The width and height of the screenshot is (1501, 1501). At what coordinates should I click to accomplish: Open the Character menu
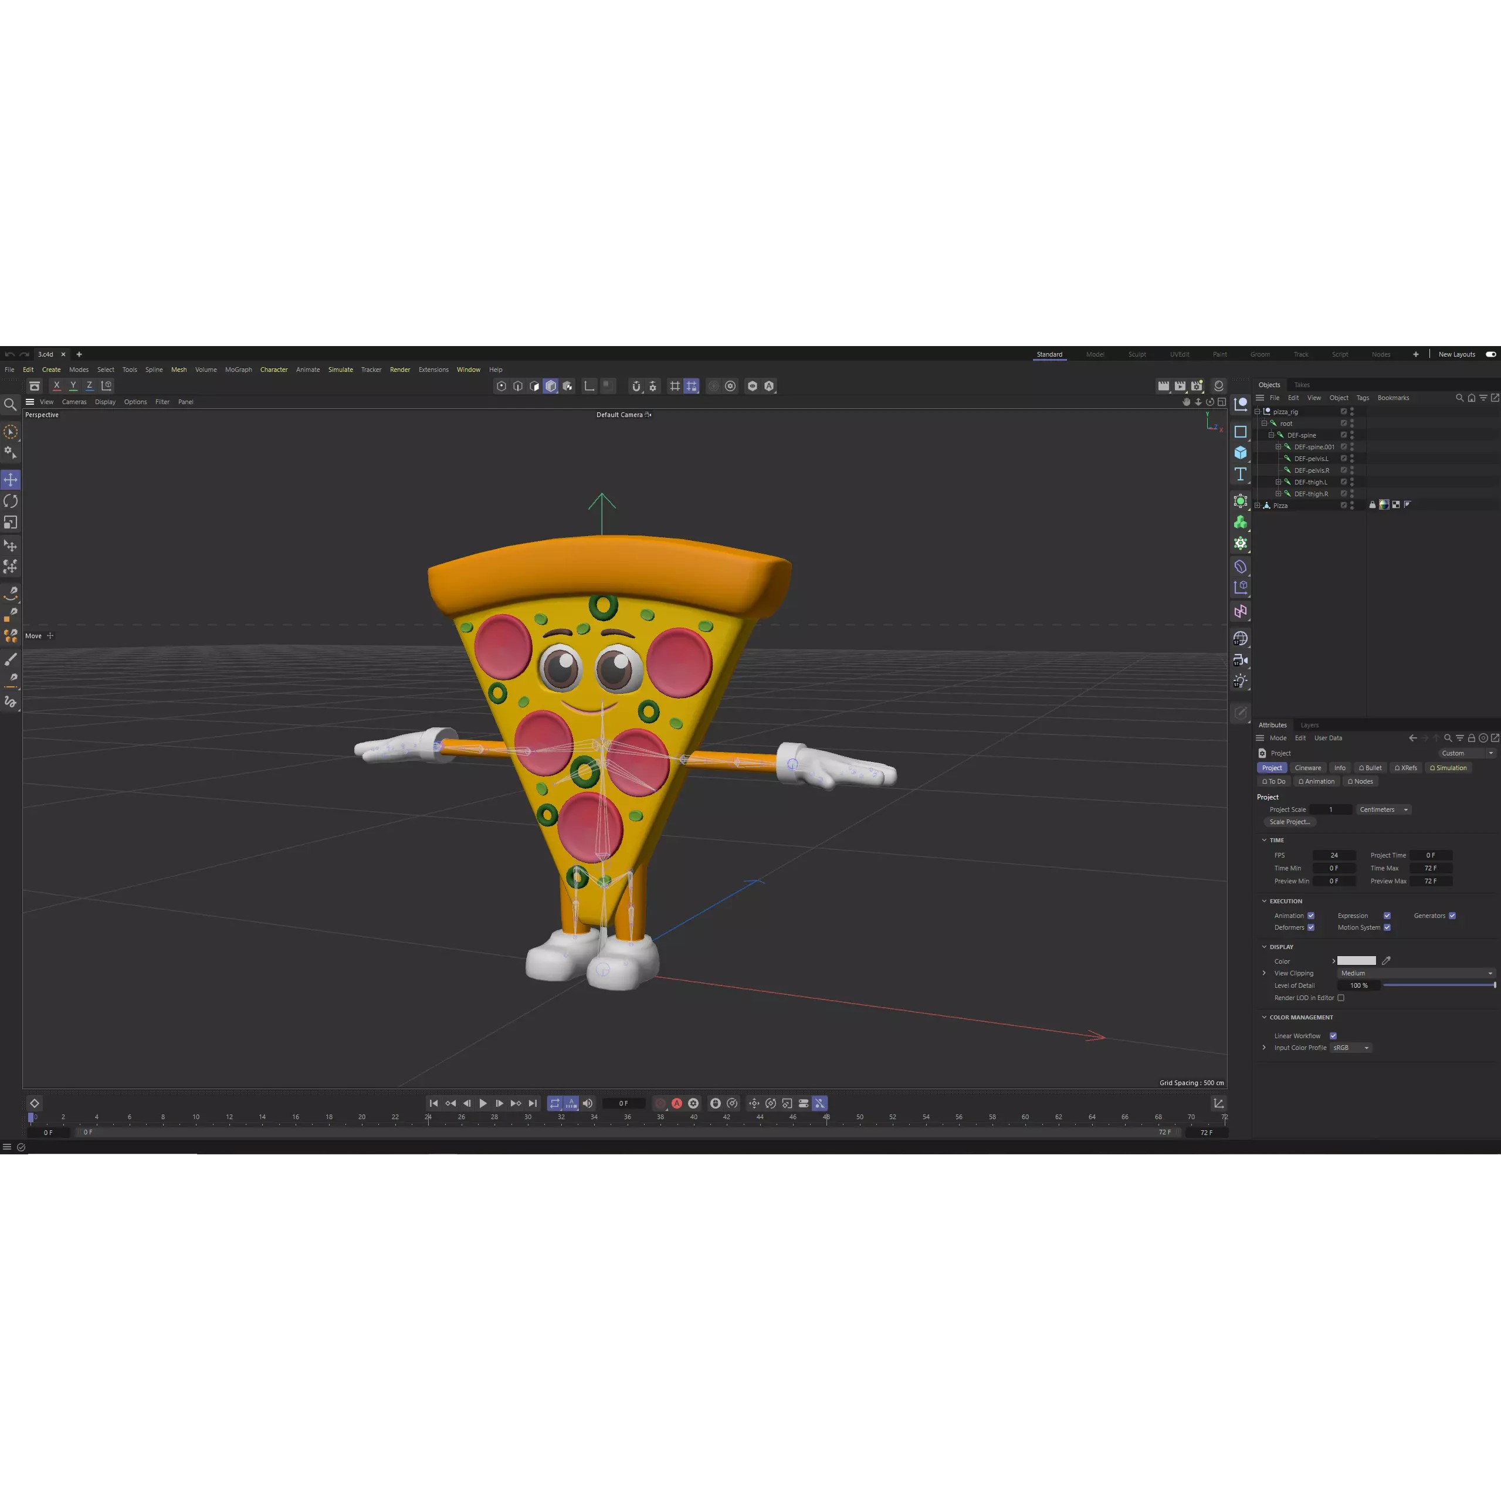tap(273, 369)
